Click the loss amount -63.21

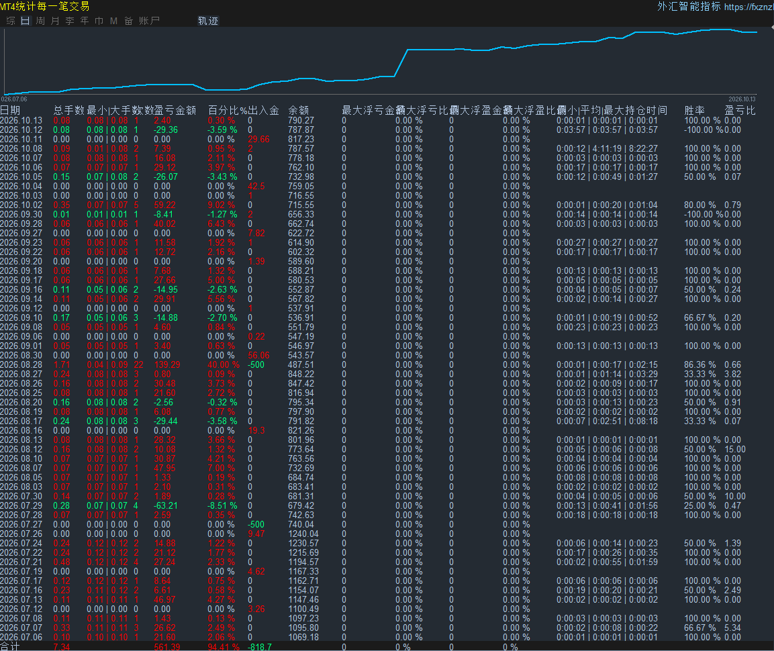coord(166,506)
